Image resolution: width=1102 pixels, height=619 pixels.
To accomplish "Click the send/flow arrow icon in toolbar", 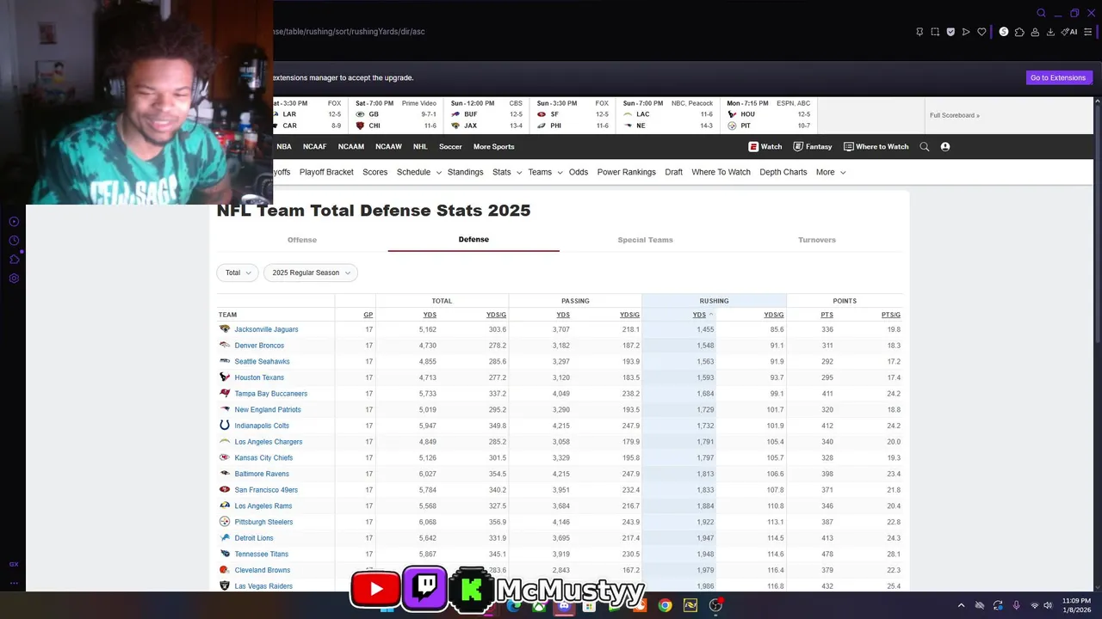I will point(966,32).
